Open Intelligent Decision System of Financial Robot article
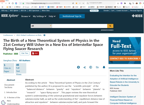 (x=123, y=100)
